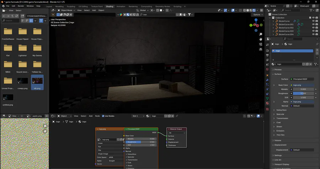Open the Output properties tab icon
320x169 pixels.
tap(267, 55)
